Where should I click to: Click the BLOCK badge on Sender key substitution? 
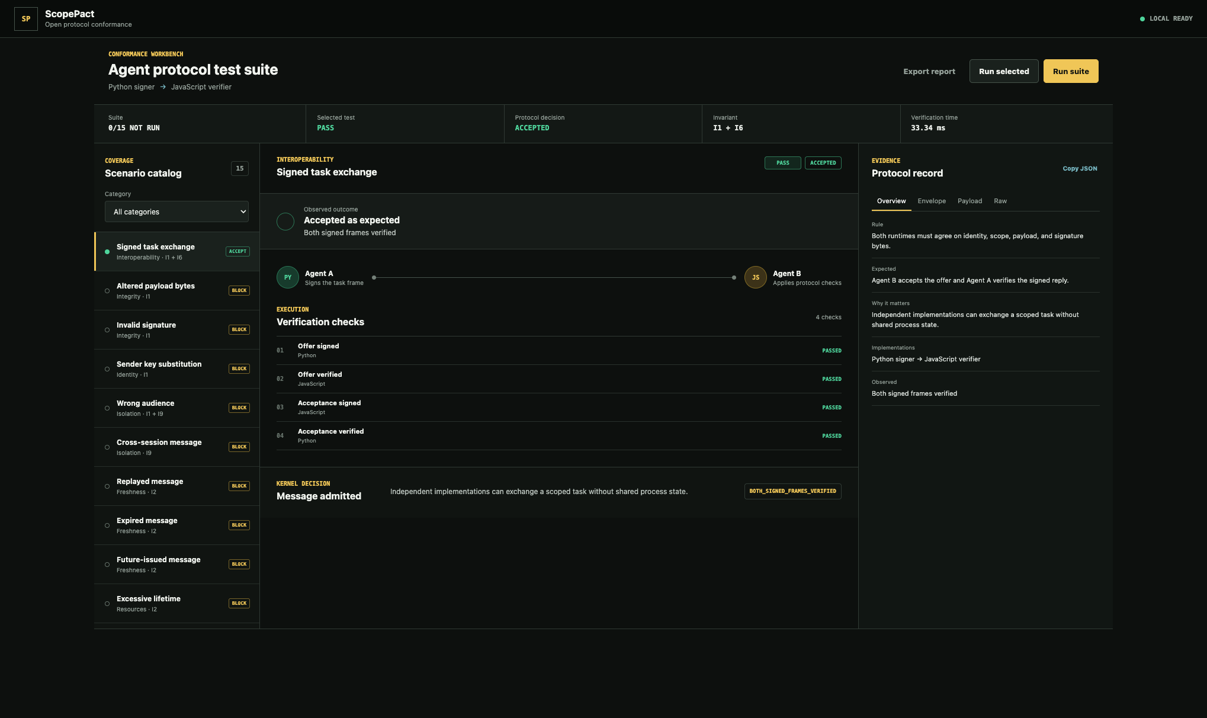(239, 368)
